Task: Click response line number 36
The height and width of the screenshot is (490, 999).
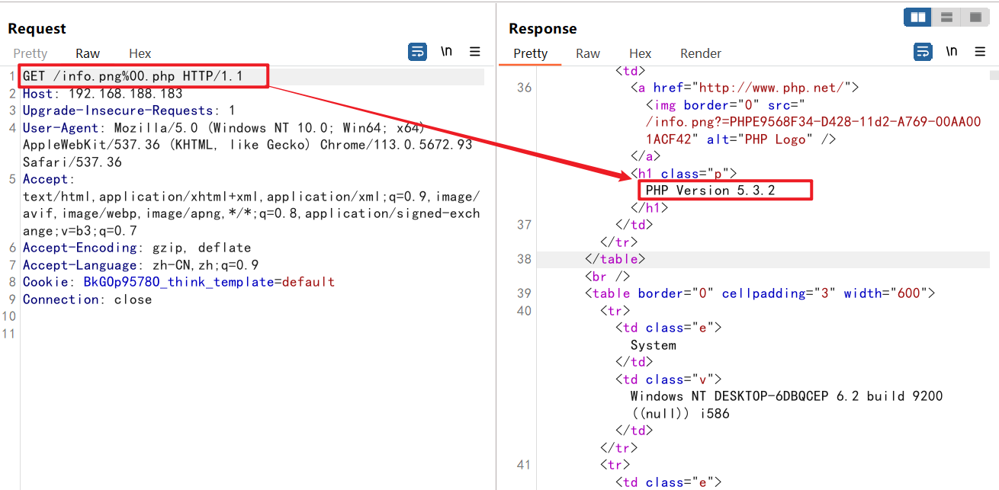Action: coord(524,88)
